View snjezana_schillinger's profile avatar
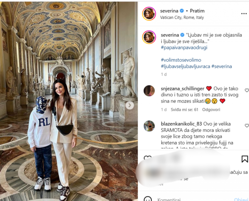 click(149, 91)
